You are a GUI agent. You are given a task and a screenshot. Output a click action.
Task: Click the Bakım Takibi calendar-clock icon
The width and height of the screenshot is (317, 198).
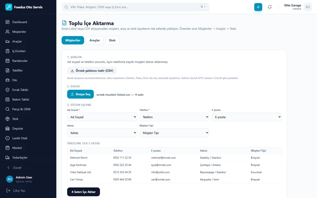pyautogui.click(x=7, y=100)
